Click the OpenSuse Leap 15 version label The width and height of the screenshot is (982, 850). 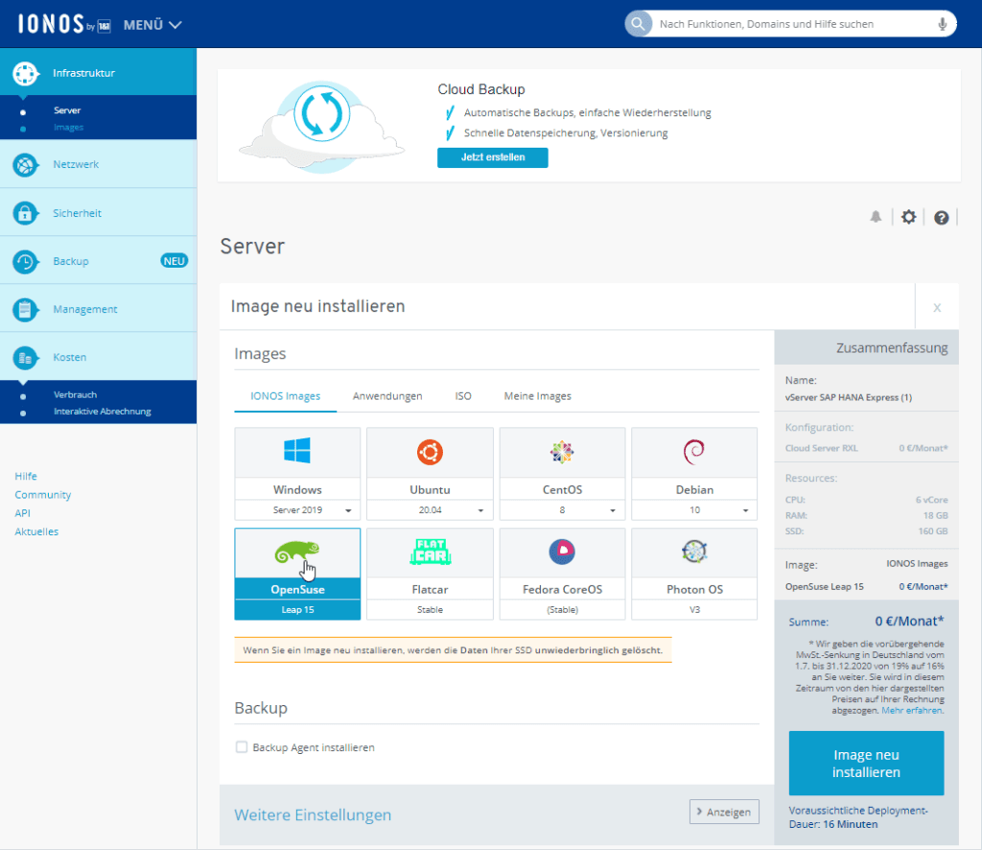tap(297, 609)
